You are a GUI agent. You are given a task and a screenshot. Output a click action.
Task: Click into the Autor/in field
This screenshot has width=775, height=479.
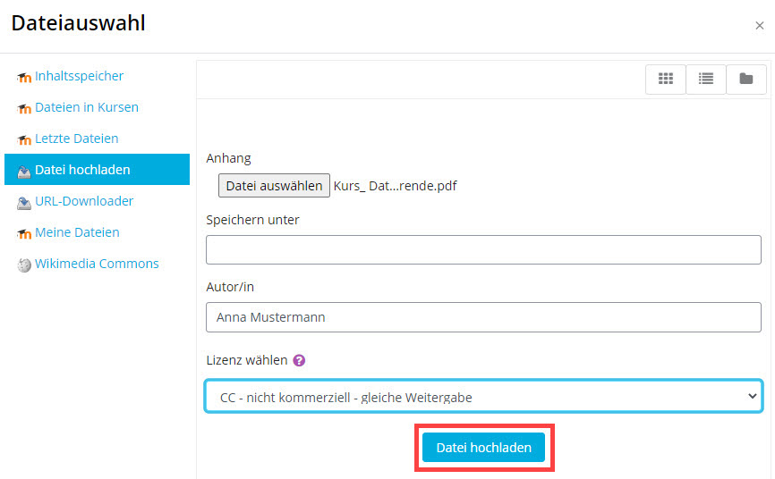click(483, 316)
